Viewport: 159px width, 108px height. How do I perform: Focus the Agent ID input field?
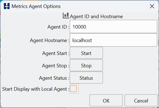tap(113, 26)
